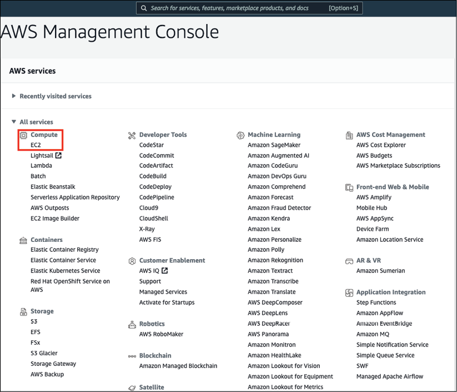Screen dimensions: 457x392
Task: Click the Storage category icon
Action: click(23, 311)
